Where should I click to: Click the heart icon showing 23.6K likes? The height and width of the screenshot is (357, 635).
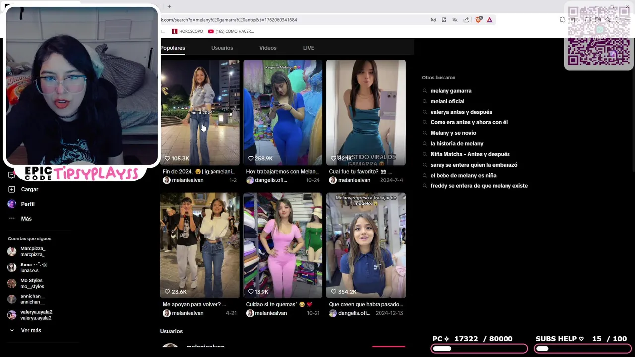(x=167, y=292)
